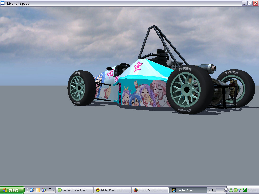Screen dimensions: 259x194
Task: Expand hidden Quick Launch items chevron
Action: pyautogui.click(x=50, y=189)
